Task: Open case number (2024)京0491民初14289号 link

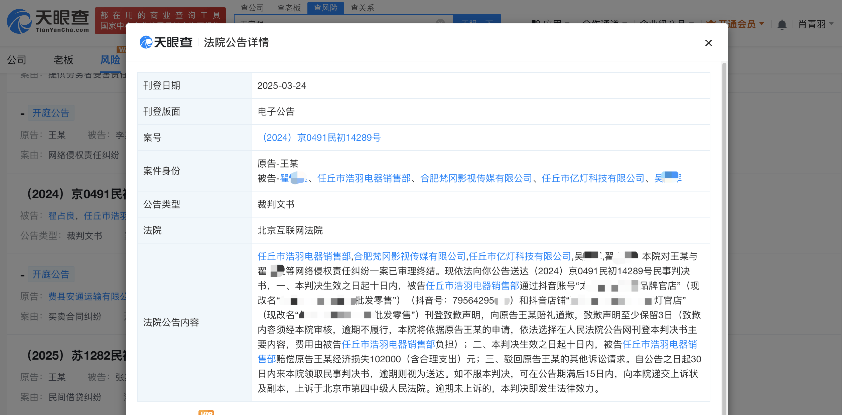Action: (319, 137)
